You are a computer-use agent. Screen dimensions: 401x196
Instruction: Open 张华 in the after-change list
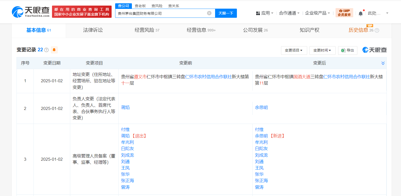pos(259,174)
